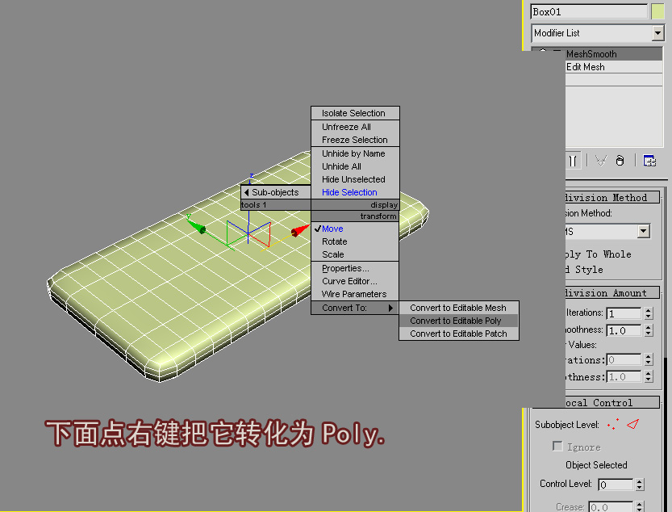Image resolution: width=672 pixels, height=512 pixels.
Task: Choose Convert to Editable Poly
Action: pyautogui.click(x=458, y=321)
